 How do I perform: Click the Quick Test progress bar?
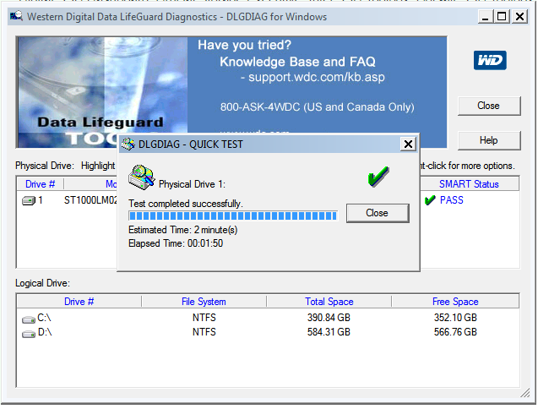tap(233, 215)
